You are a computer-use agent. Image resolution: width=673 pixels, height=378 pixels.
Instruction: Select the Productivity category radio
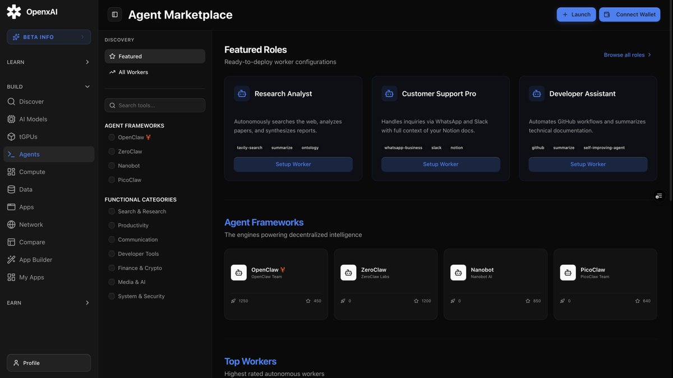tap(112, 225)
